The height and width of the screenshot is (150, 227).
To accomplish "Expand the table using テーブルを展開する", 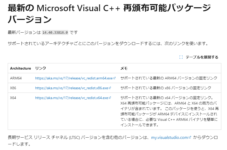I will coord(202,57).
